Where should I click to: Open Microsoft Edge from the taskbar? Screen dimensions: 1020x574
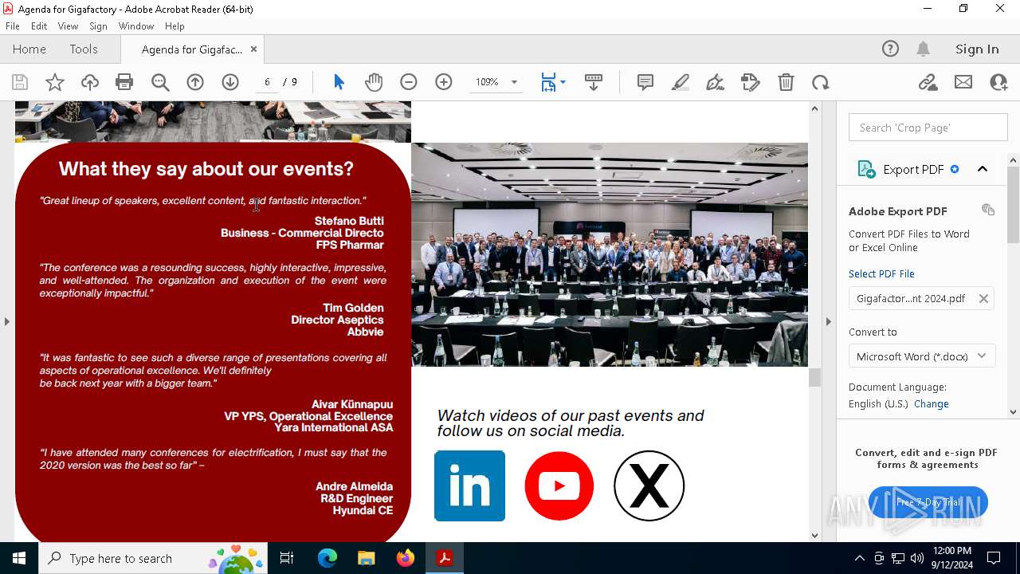point(328,558)
